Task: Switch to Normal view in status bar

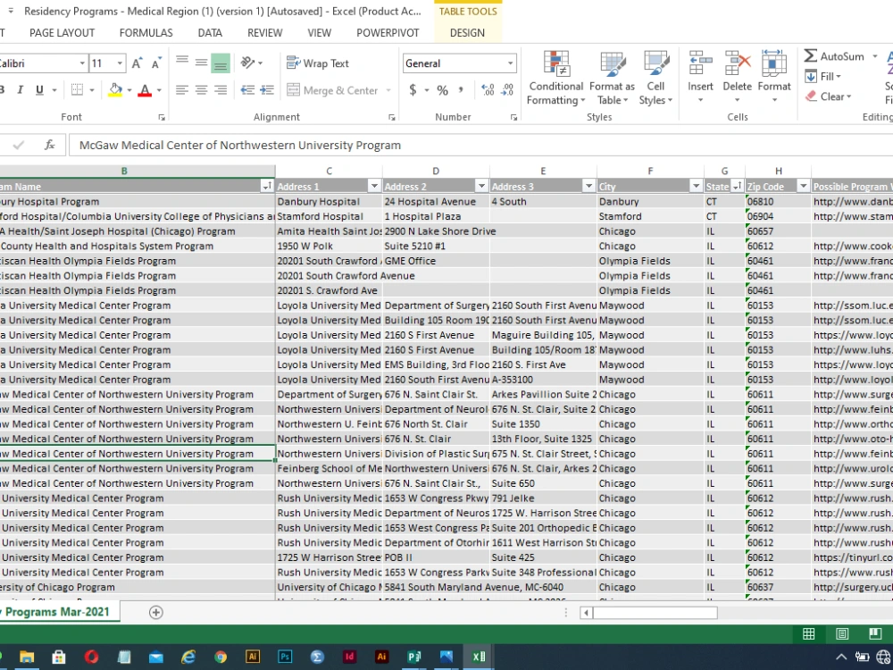Action: tap(809, 633)
